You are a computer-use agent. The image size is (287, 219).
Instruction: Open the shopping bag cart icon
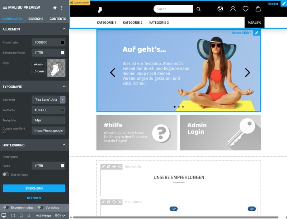pos(258,9)
